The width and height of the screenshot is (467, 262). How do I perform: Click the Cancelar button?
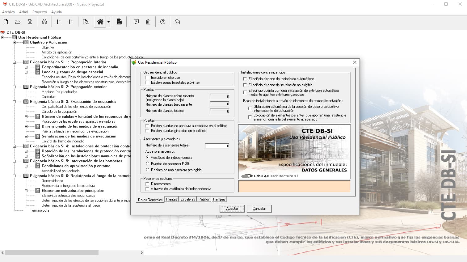coord(259,209)
